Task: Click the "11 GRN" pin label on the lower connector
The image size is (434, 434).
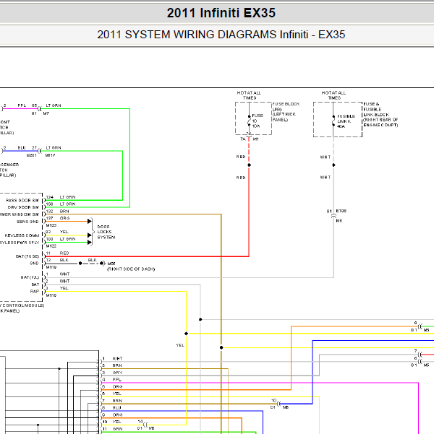Action: [112, 429]
